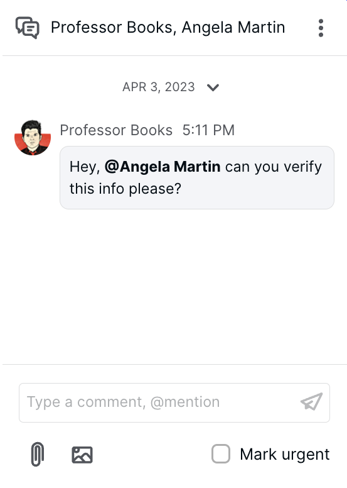Enable the Mark urgent checkbox
The width and height of the screenshot is (347, 488).
coord(221,454)
